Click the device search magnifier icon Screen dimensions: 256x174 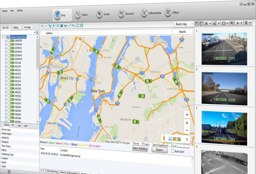coord(37,32)
